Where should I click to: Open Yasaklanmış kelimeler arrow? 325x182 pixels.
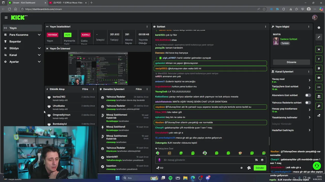[310, 117]
